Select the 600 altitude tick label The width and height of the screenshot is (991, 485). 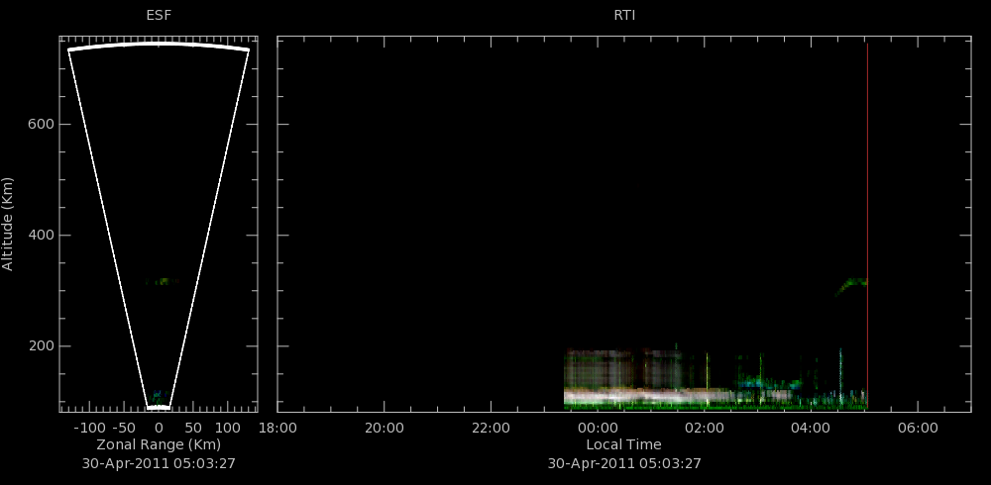(x=41, y=125)
